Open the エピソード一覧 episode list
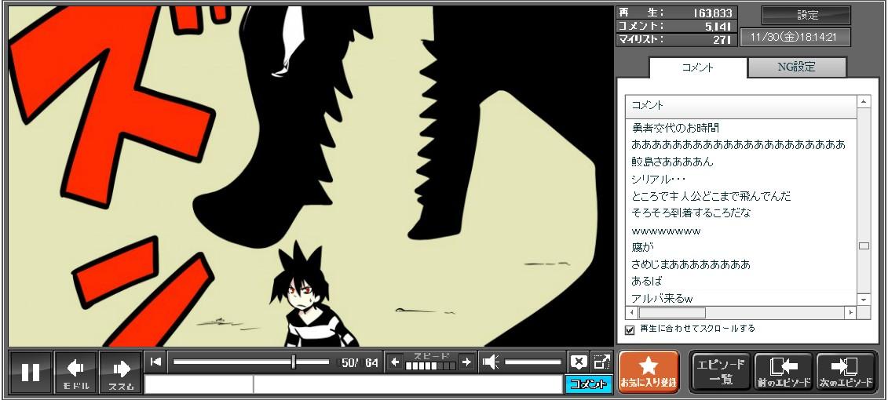The height and width of the screenshot is (400, 888). click(720, 371)
